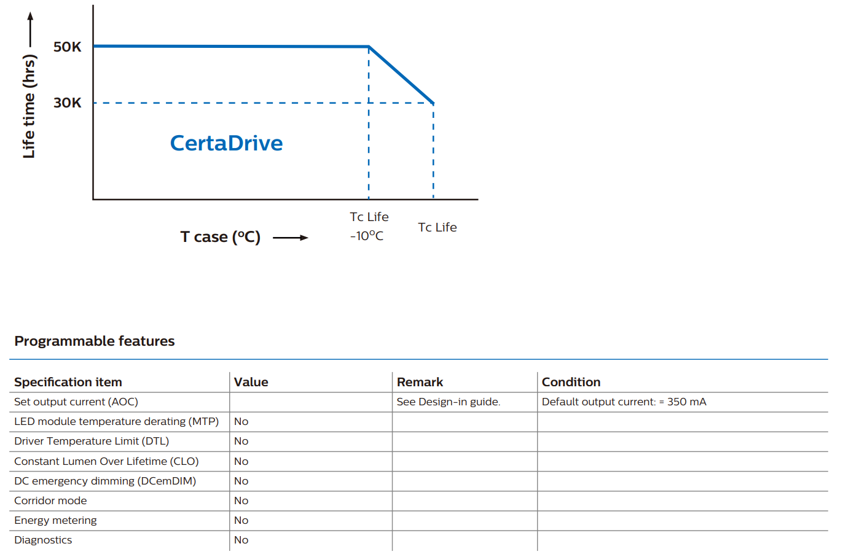843x557 pixels.
Task: Click the 'CertaDrive' chart label
Action: tap(227, 143)
